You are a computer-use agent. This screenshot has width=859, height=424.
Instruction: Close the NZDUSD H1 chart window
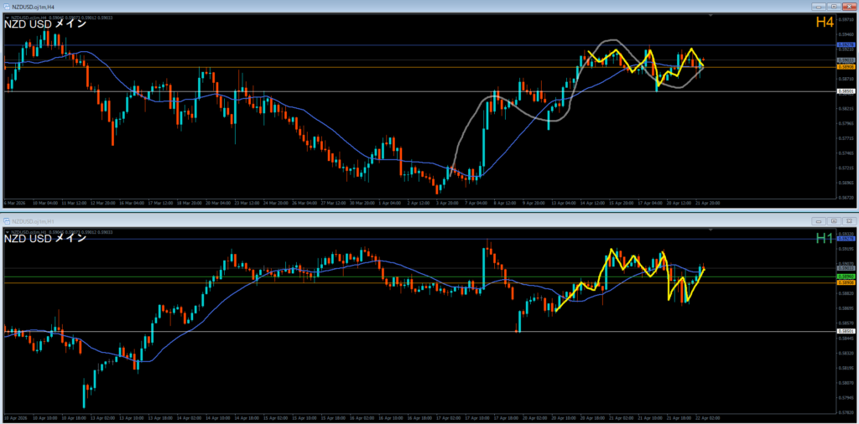click(848, 220)
